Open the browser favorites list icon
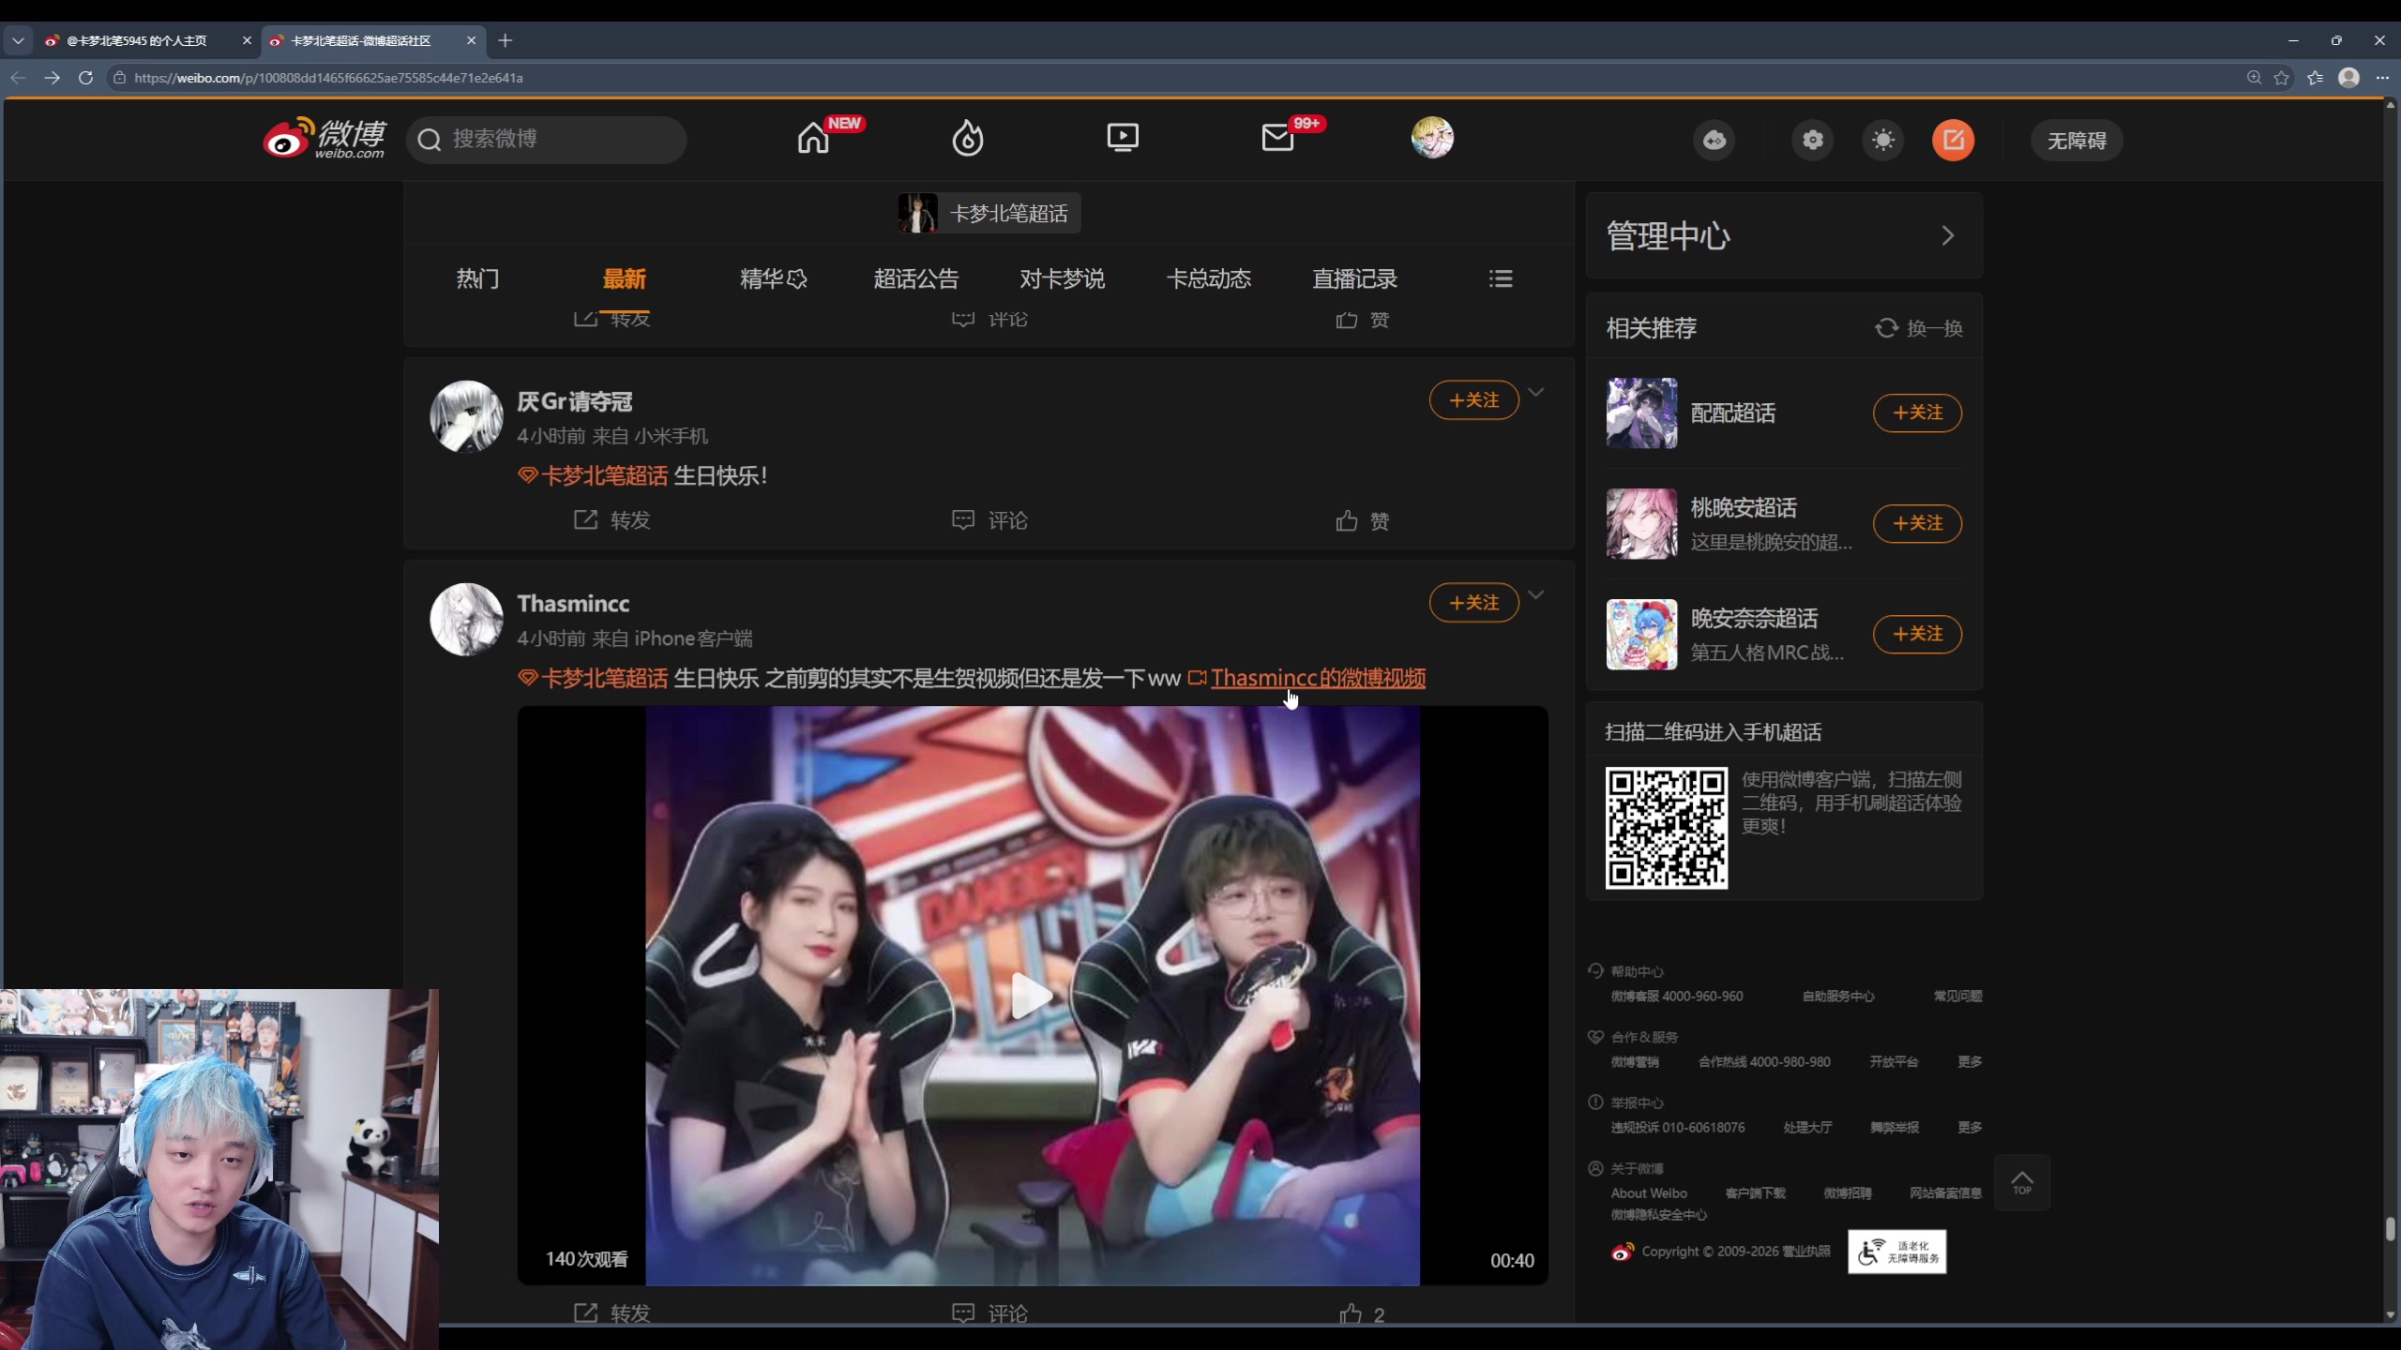 click(x=2315, y=78)
